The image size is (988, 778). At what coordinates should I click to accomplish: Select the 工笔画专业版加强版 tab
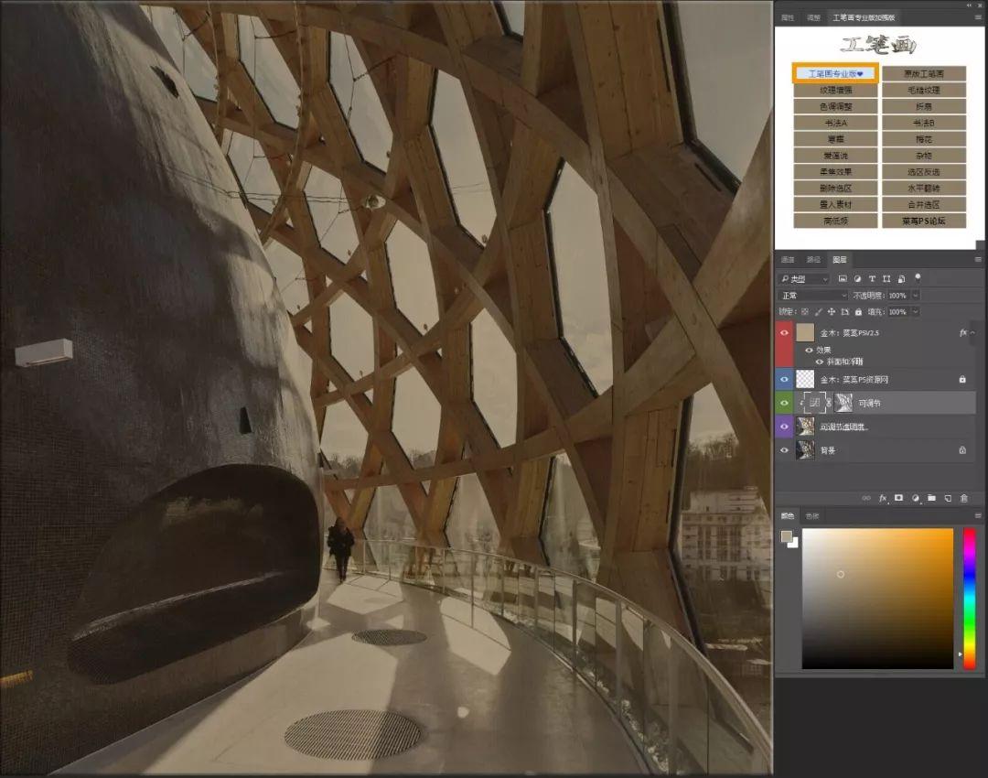[864, 17]
